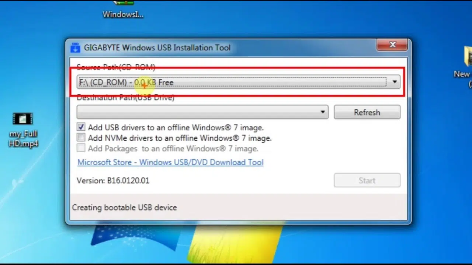The image size is (472, 265).
Task: Enable Add USB drivers checkbox
Action: 81,127
